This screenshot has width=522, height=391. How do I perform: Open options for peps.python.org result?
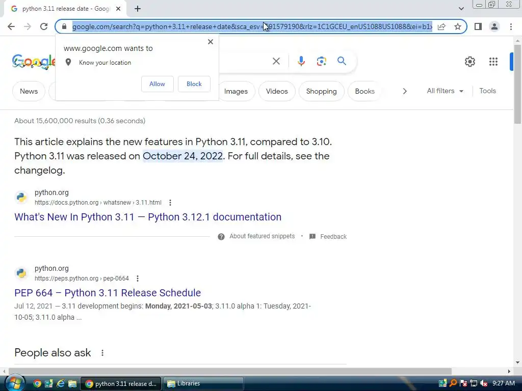pos(138,278)
